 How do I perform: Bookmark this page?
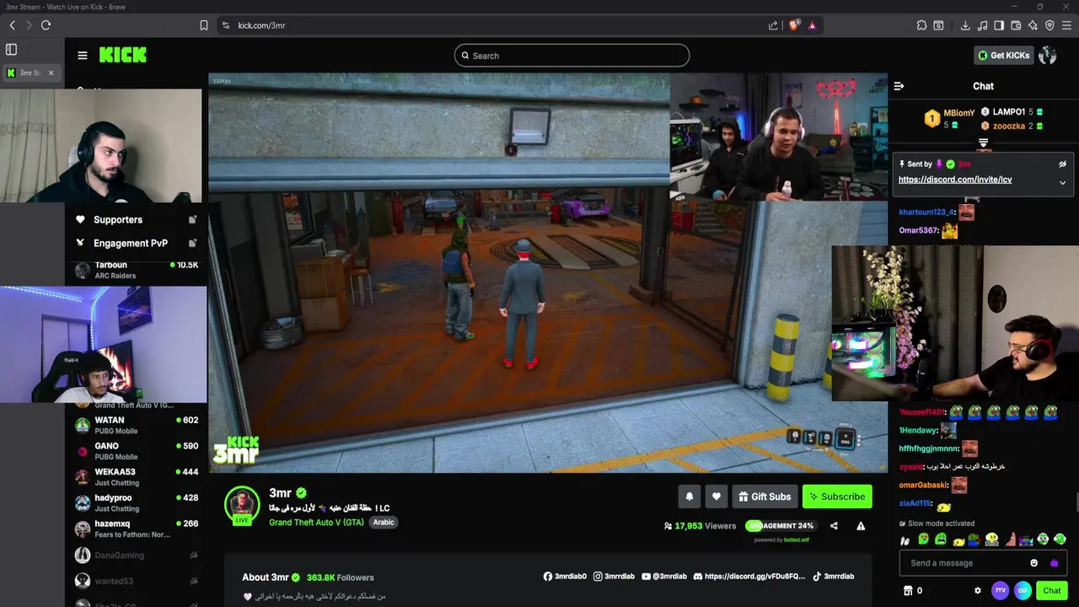click(204, 25)
